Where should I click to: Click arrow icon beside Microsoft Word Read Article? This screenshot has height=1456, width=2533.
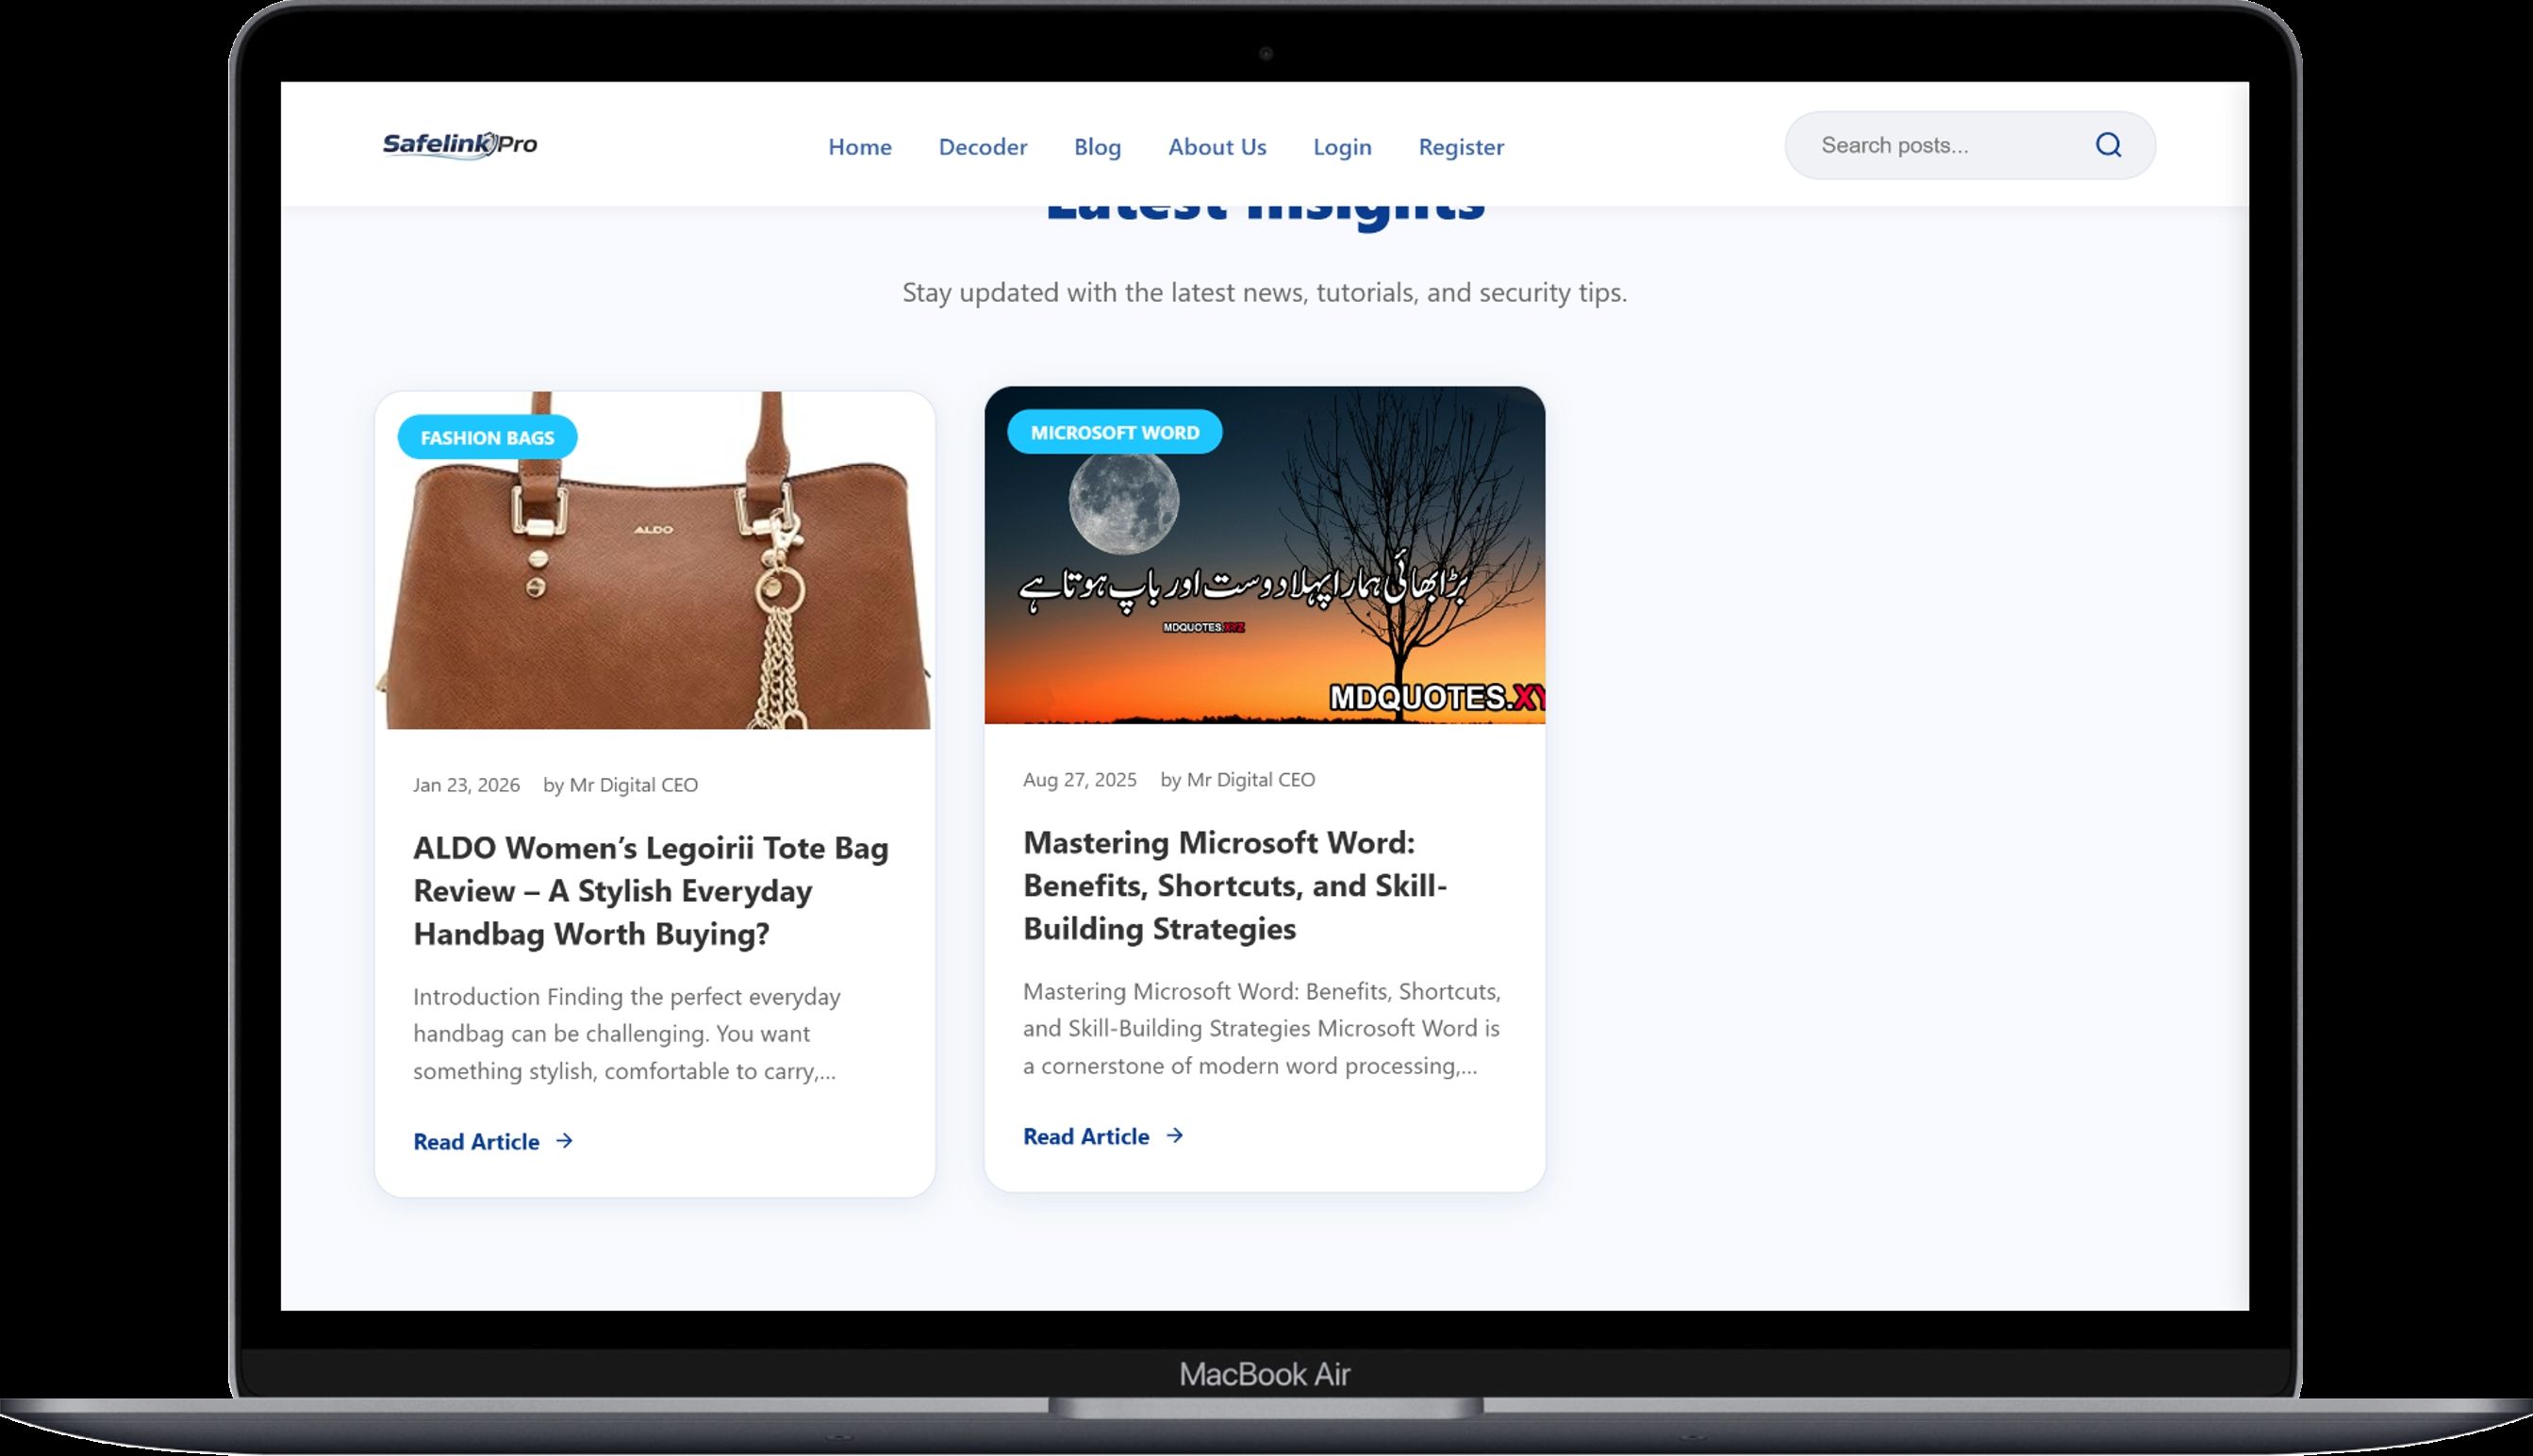(1175, 1136)
